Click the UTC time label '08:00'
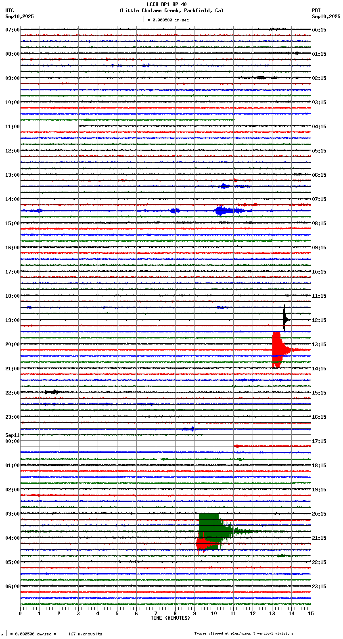343x639 pixels. pyautogui.click(x=13, y=54)
